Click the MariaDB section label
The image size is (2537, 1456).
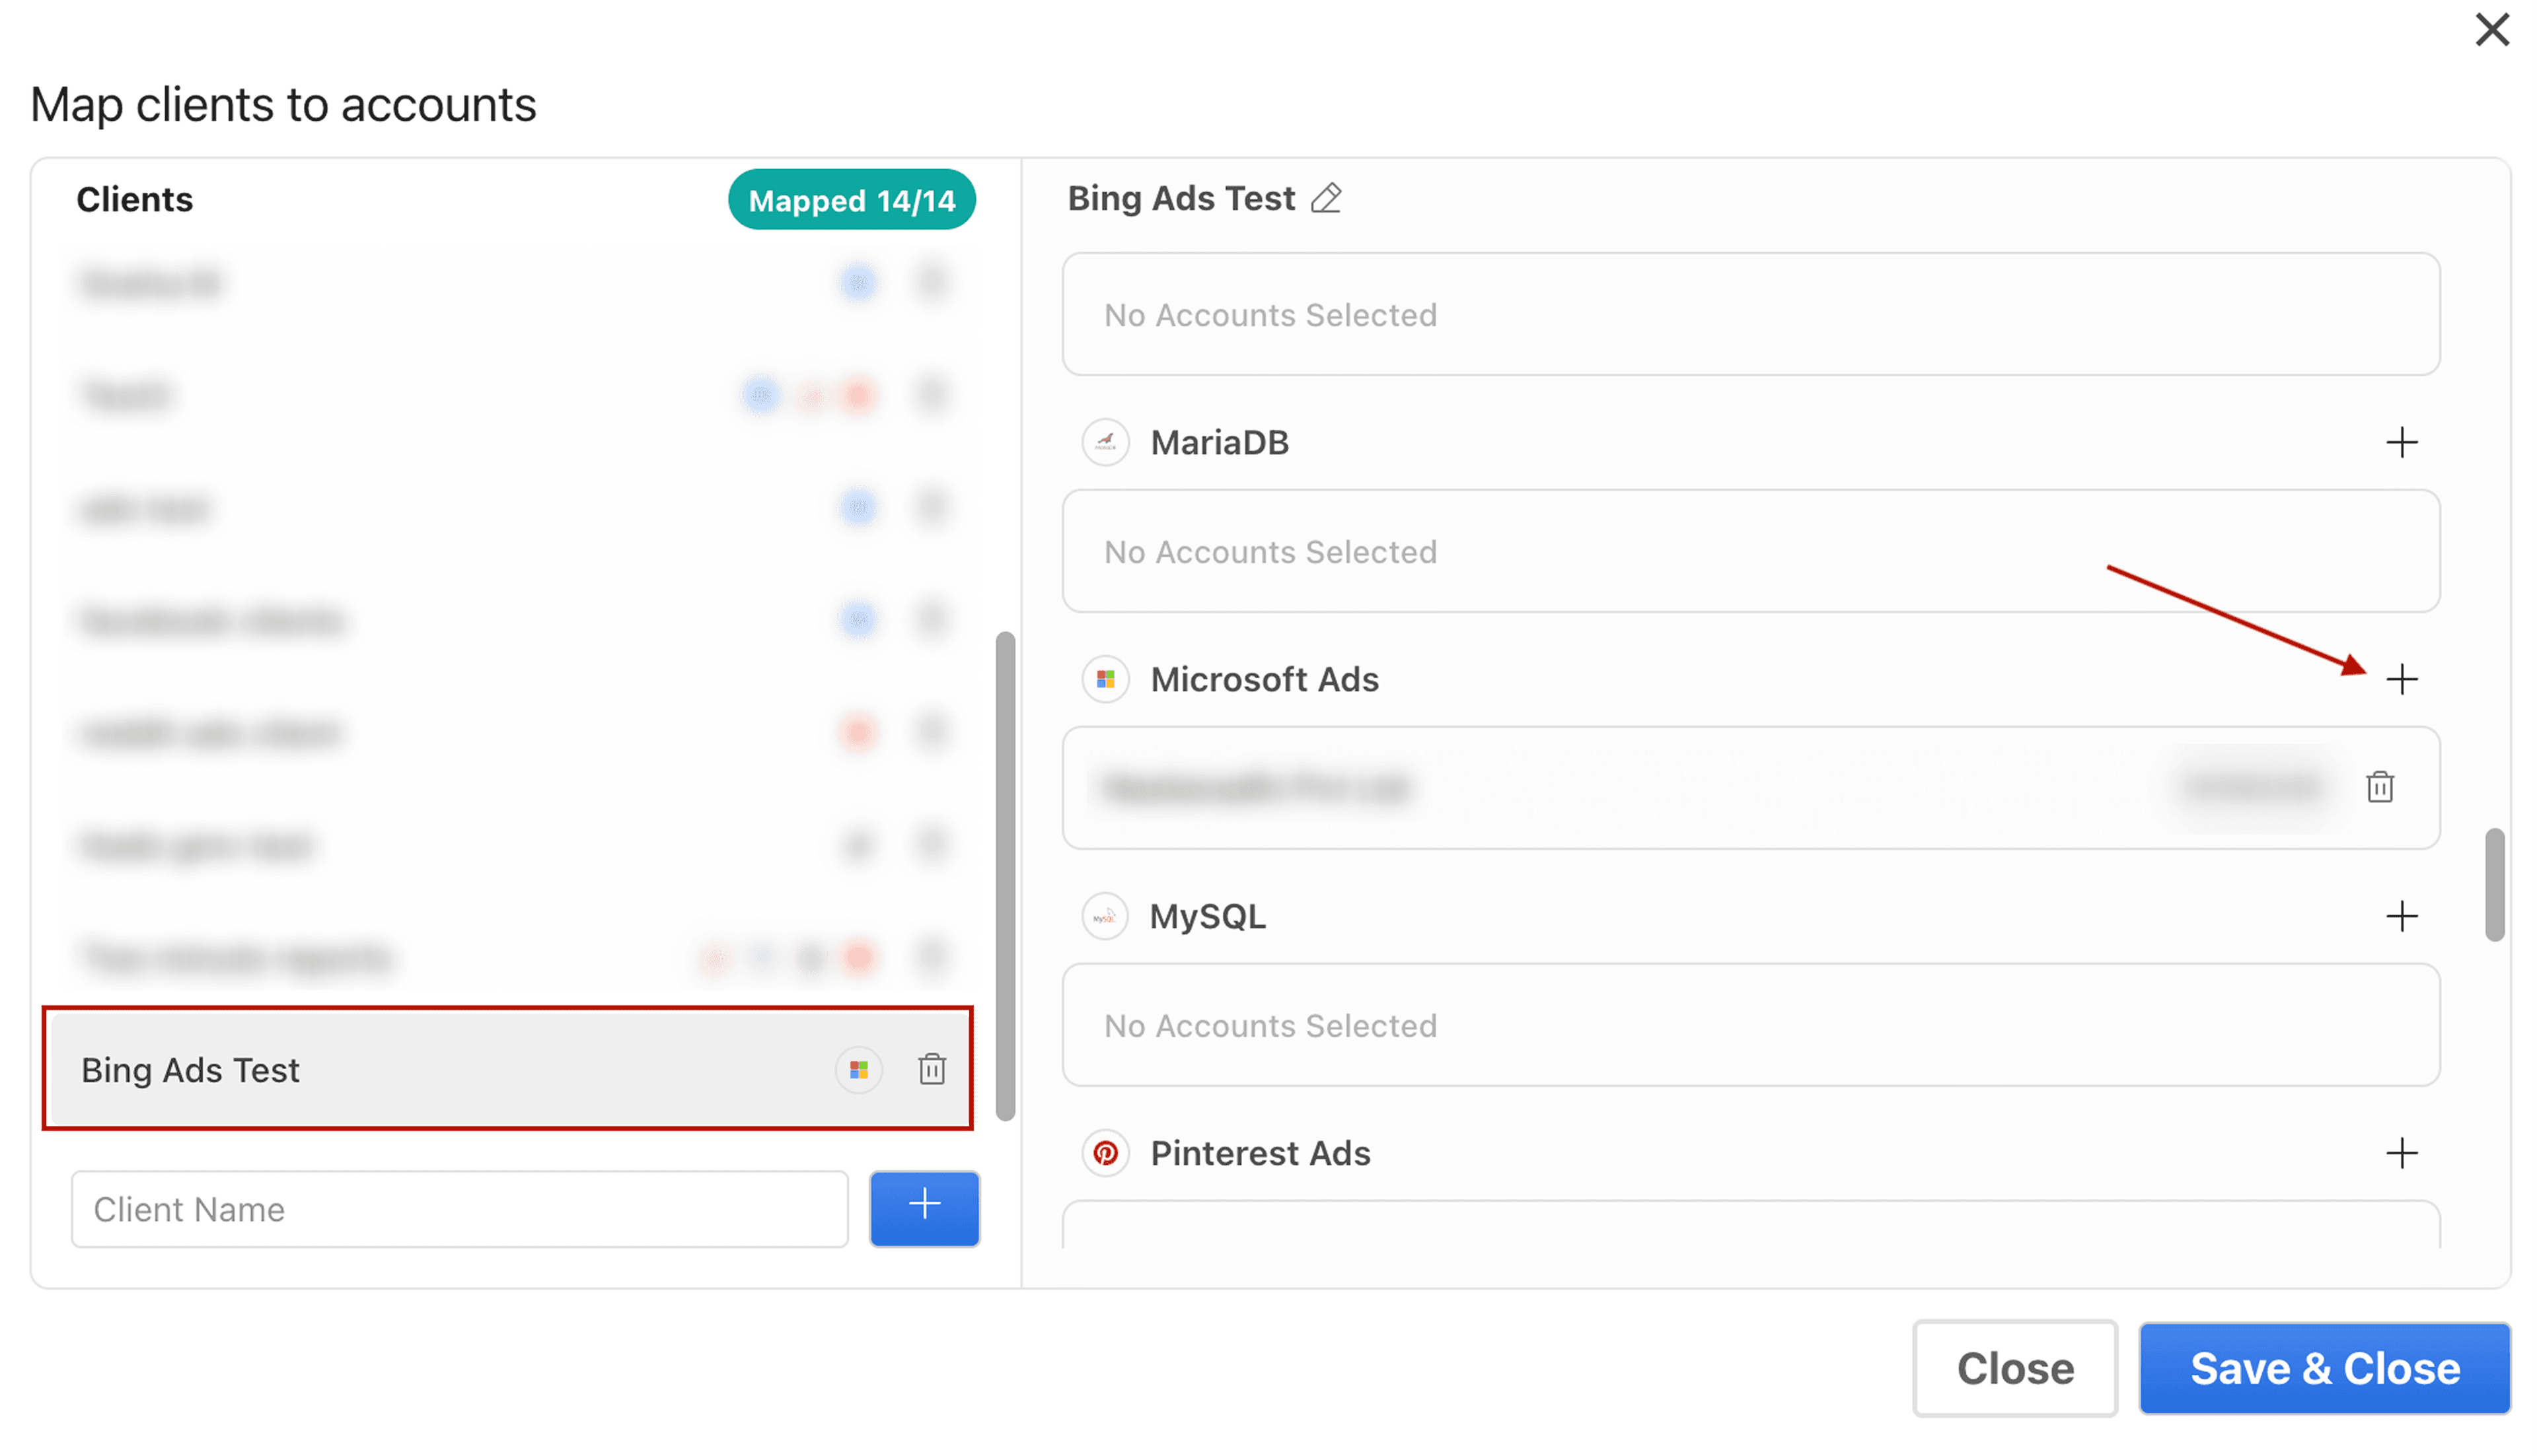[x=1220, y=442]
